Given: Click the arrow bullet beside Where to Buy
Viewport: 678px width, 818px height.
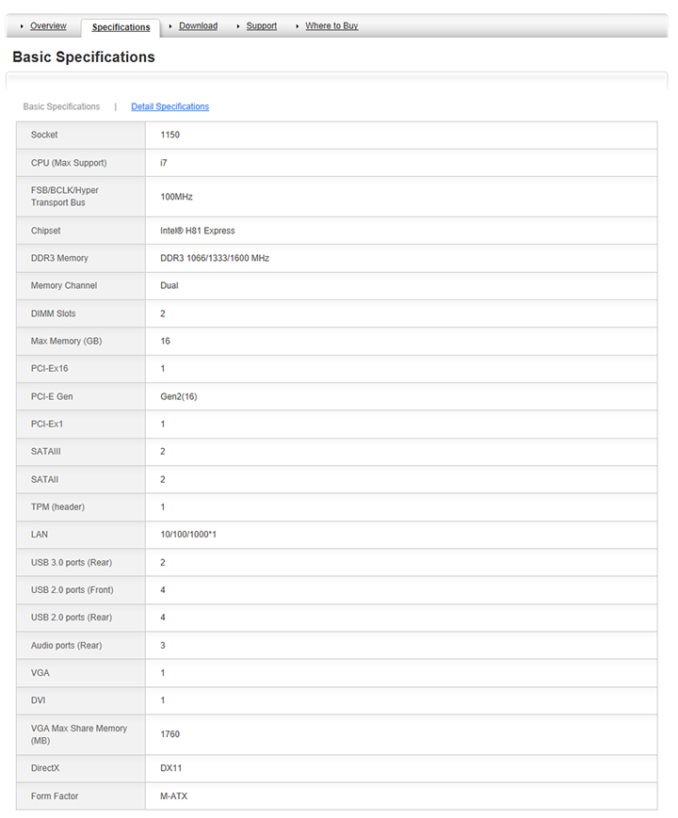Looking at the screenshot, I should tap(298, 26).
